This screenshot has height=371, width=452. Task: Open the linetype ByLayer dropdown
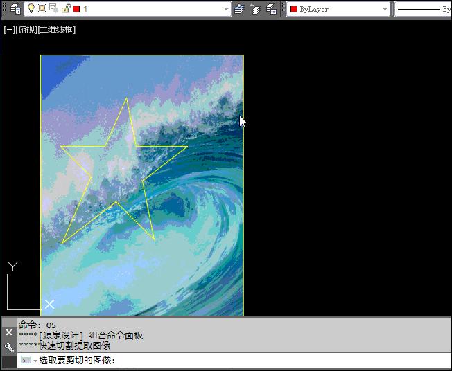pos(423,9)
